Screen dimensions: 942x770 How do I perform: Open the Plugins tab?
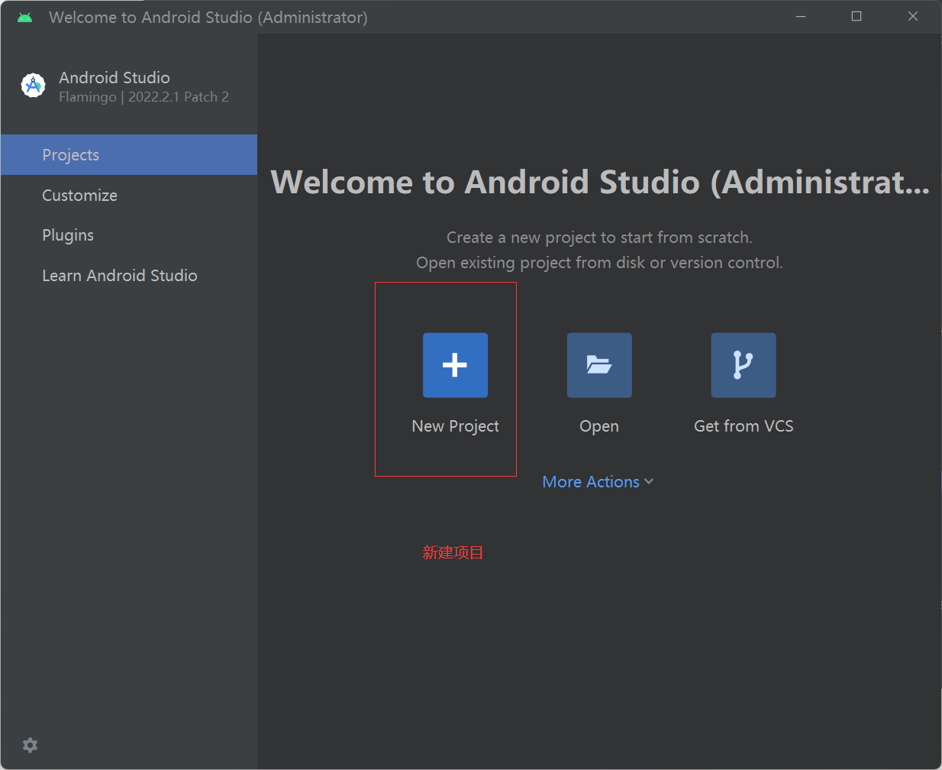coord(129,235)
